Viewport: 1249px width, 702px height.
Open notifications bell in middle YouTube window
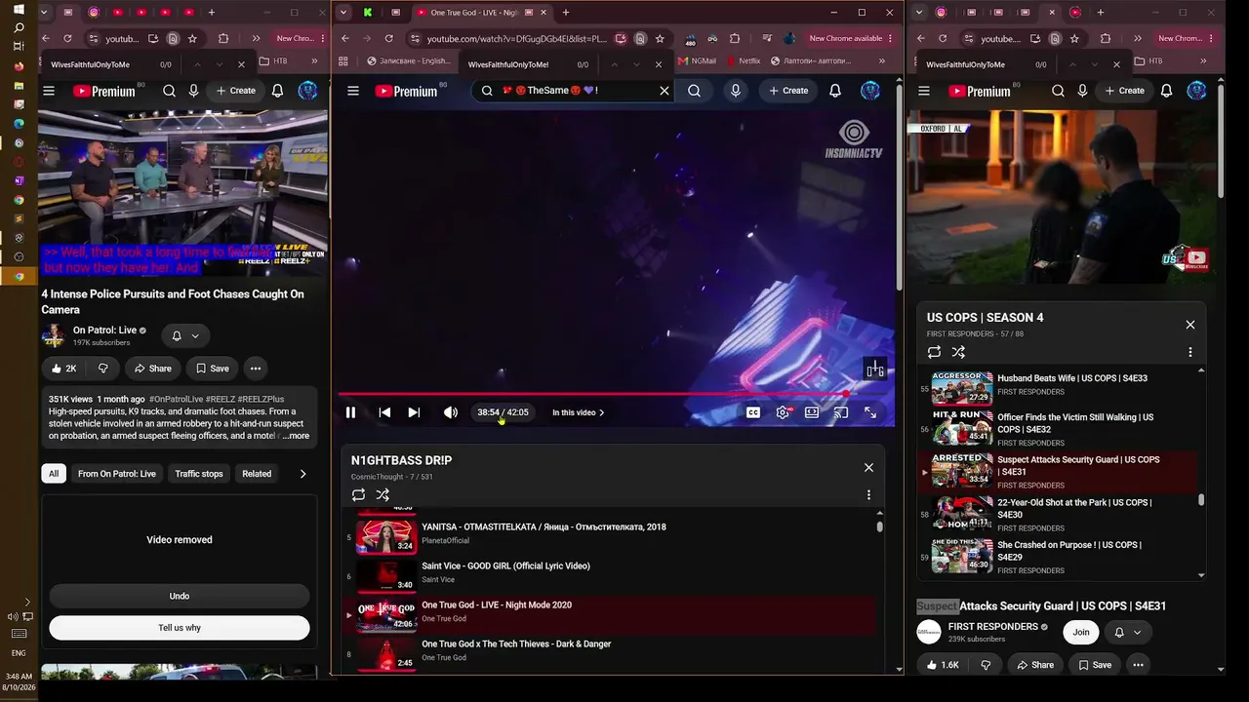(x=835, y=91)
